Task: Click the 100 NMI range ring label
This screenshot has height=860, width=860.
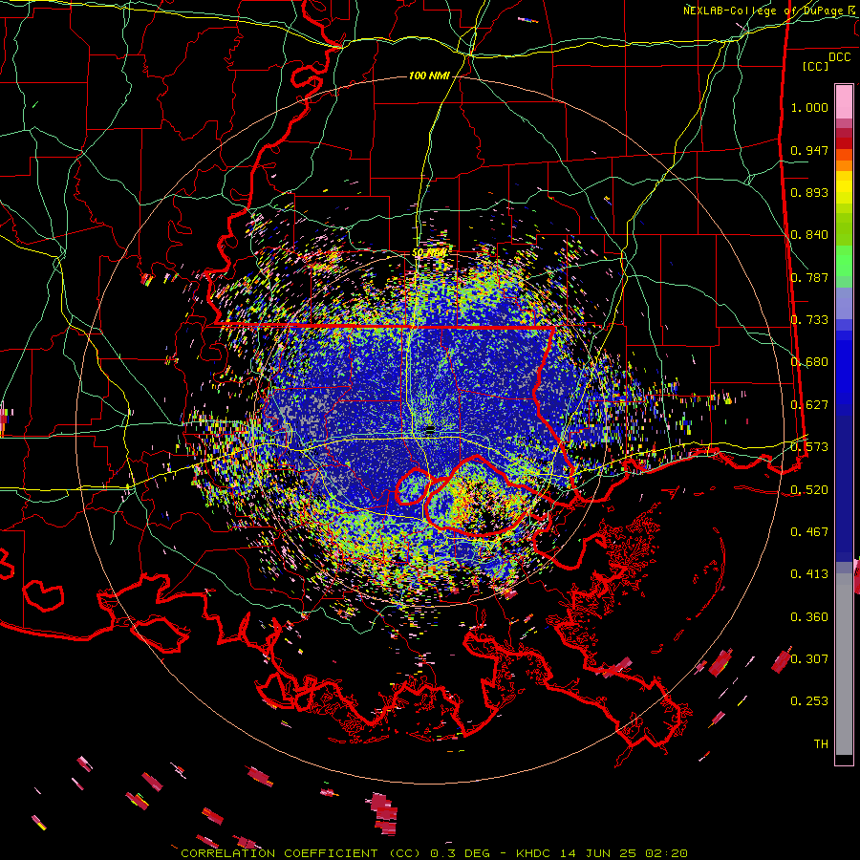Action: coord(429,75)
